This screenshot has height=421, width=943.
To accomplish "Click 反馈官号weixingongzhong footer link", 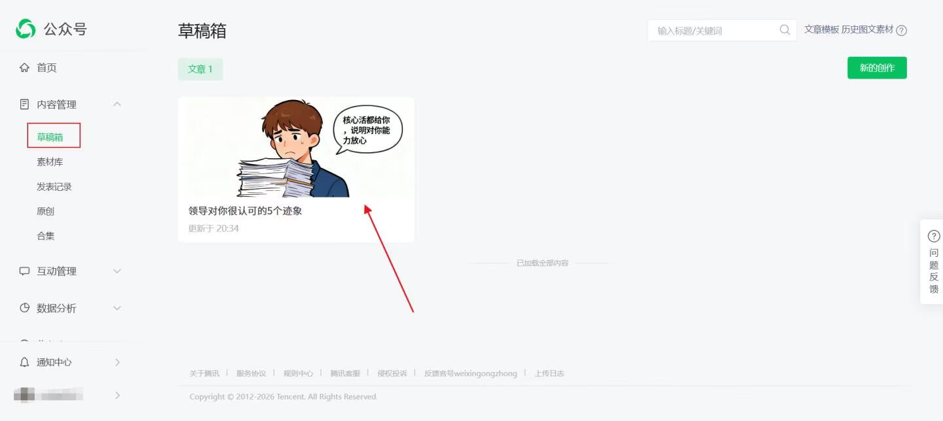I will [470, 373].
